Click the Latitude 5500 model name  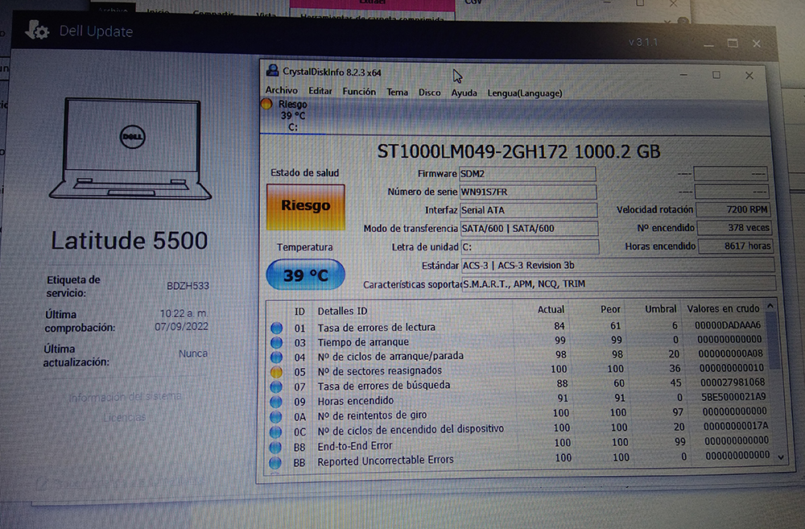point(130,241)
